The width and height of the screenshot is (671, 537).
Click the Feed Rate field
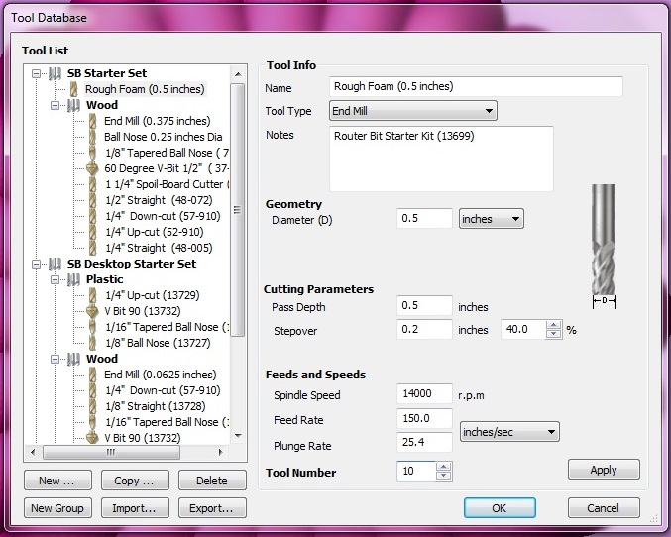[x=424, y=418]
